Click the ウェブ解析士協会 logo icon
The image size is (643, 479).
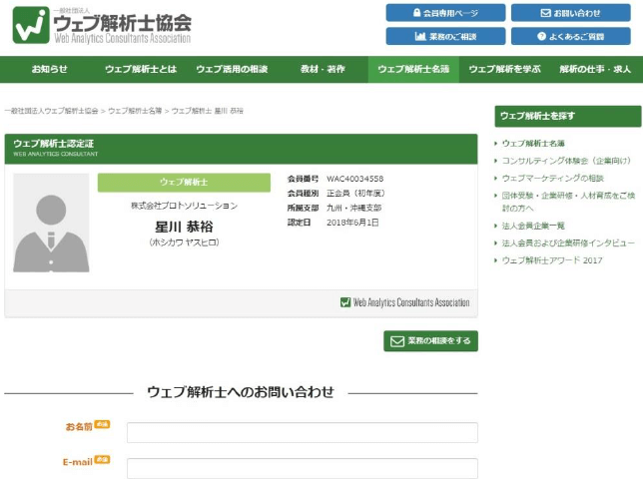click(31, 25)
